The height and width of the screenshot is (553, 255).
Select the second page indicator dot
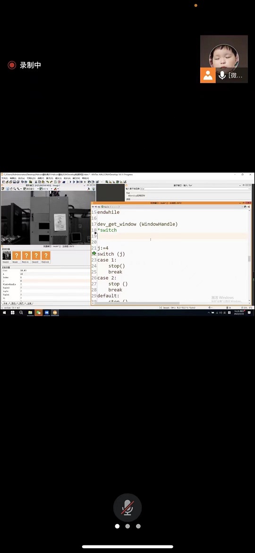click(127, 526)
